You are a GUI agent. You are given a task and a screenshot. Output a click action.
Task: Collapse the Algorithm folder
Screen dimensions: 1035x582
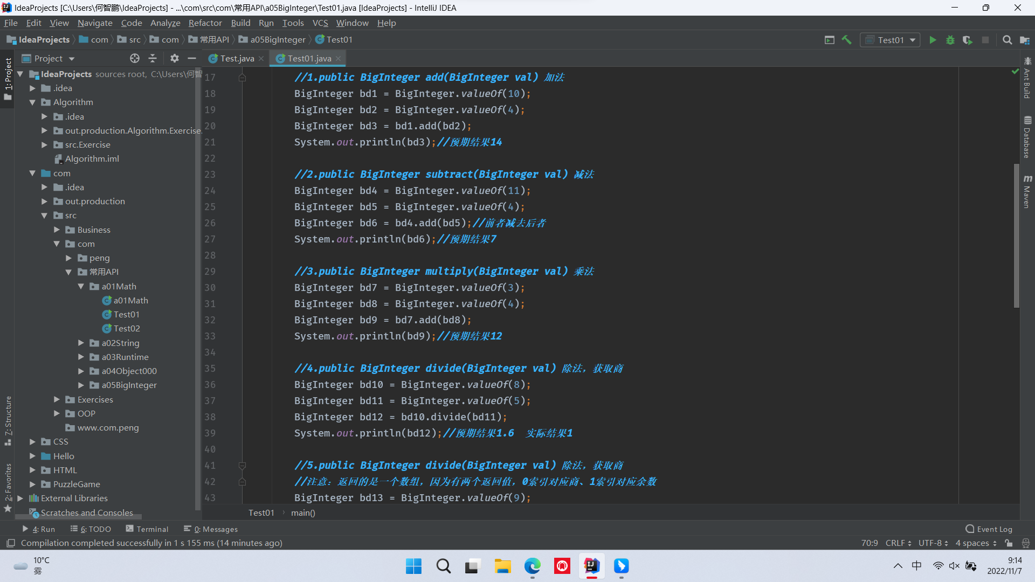pos(32,102)
